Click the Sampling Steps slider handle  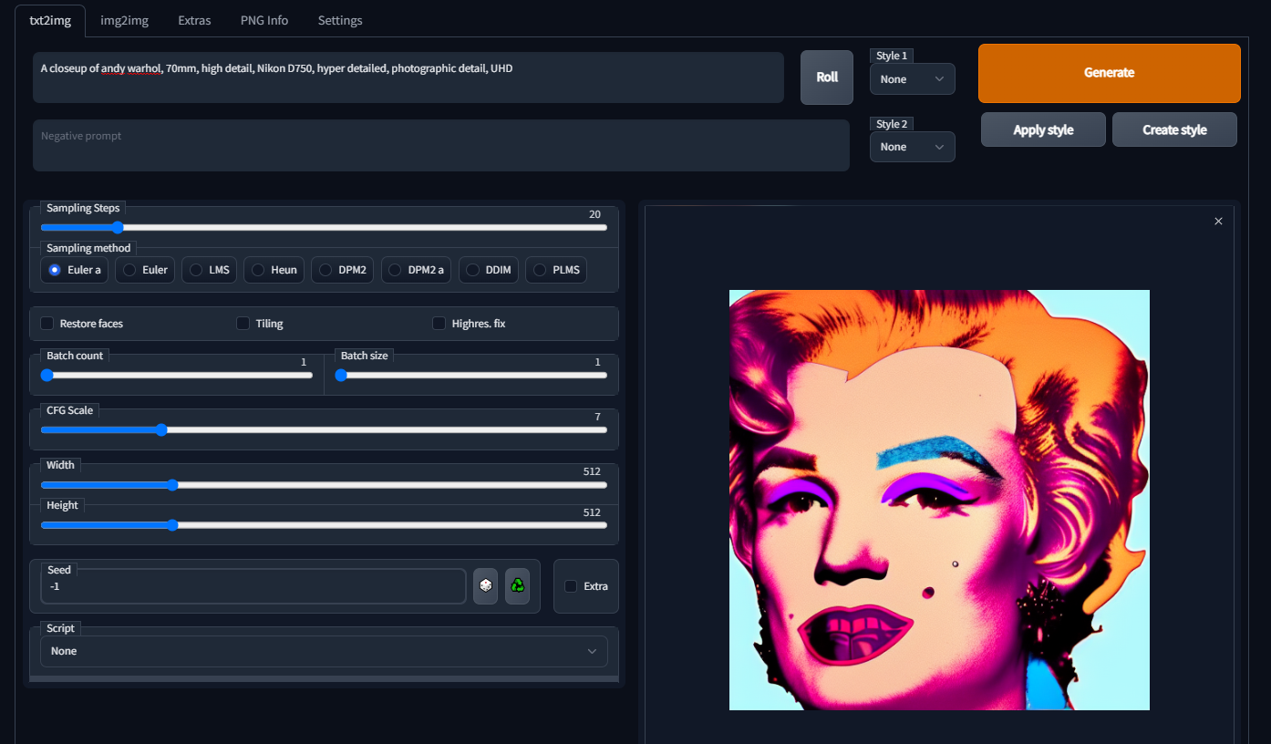(118, 228)
